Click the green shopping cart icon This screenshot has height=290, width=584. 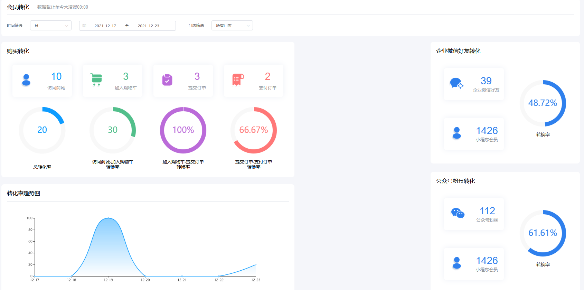pyautogui.click(x=96, y=79)
